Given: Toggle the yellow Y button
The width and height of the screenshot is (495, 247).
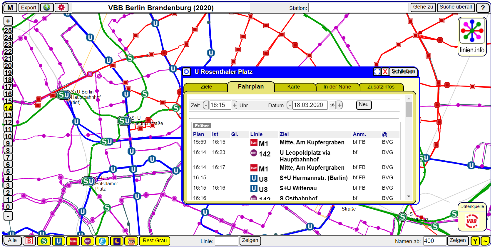Looking at the screenshot, I should (475, 241).
